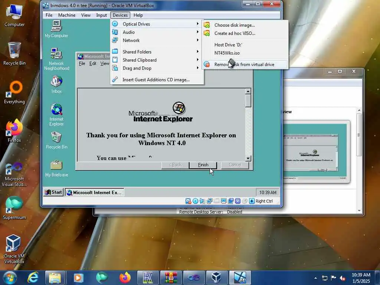Open Microsoft Visual Studio desktop shortcut
380x285 pixels.
coord(14,174)
